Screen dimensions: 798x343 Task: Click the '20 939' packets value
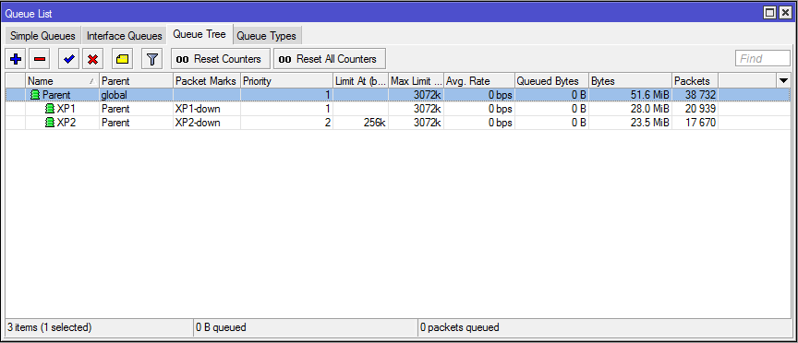(700, 109)
